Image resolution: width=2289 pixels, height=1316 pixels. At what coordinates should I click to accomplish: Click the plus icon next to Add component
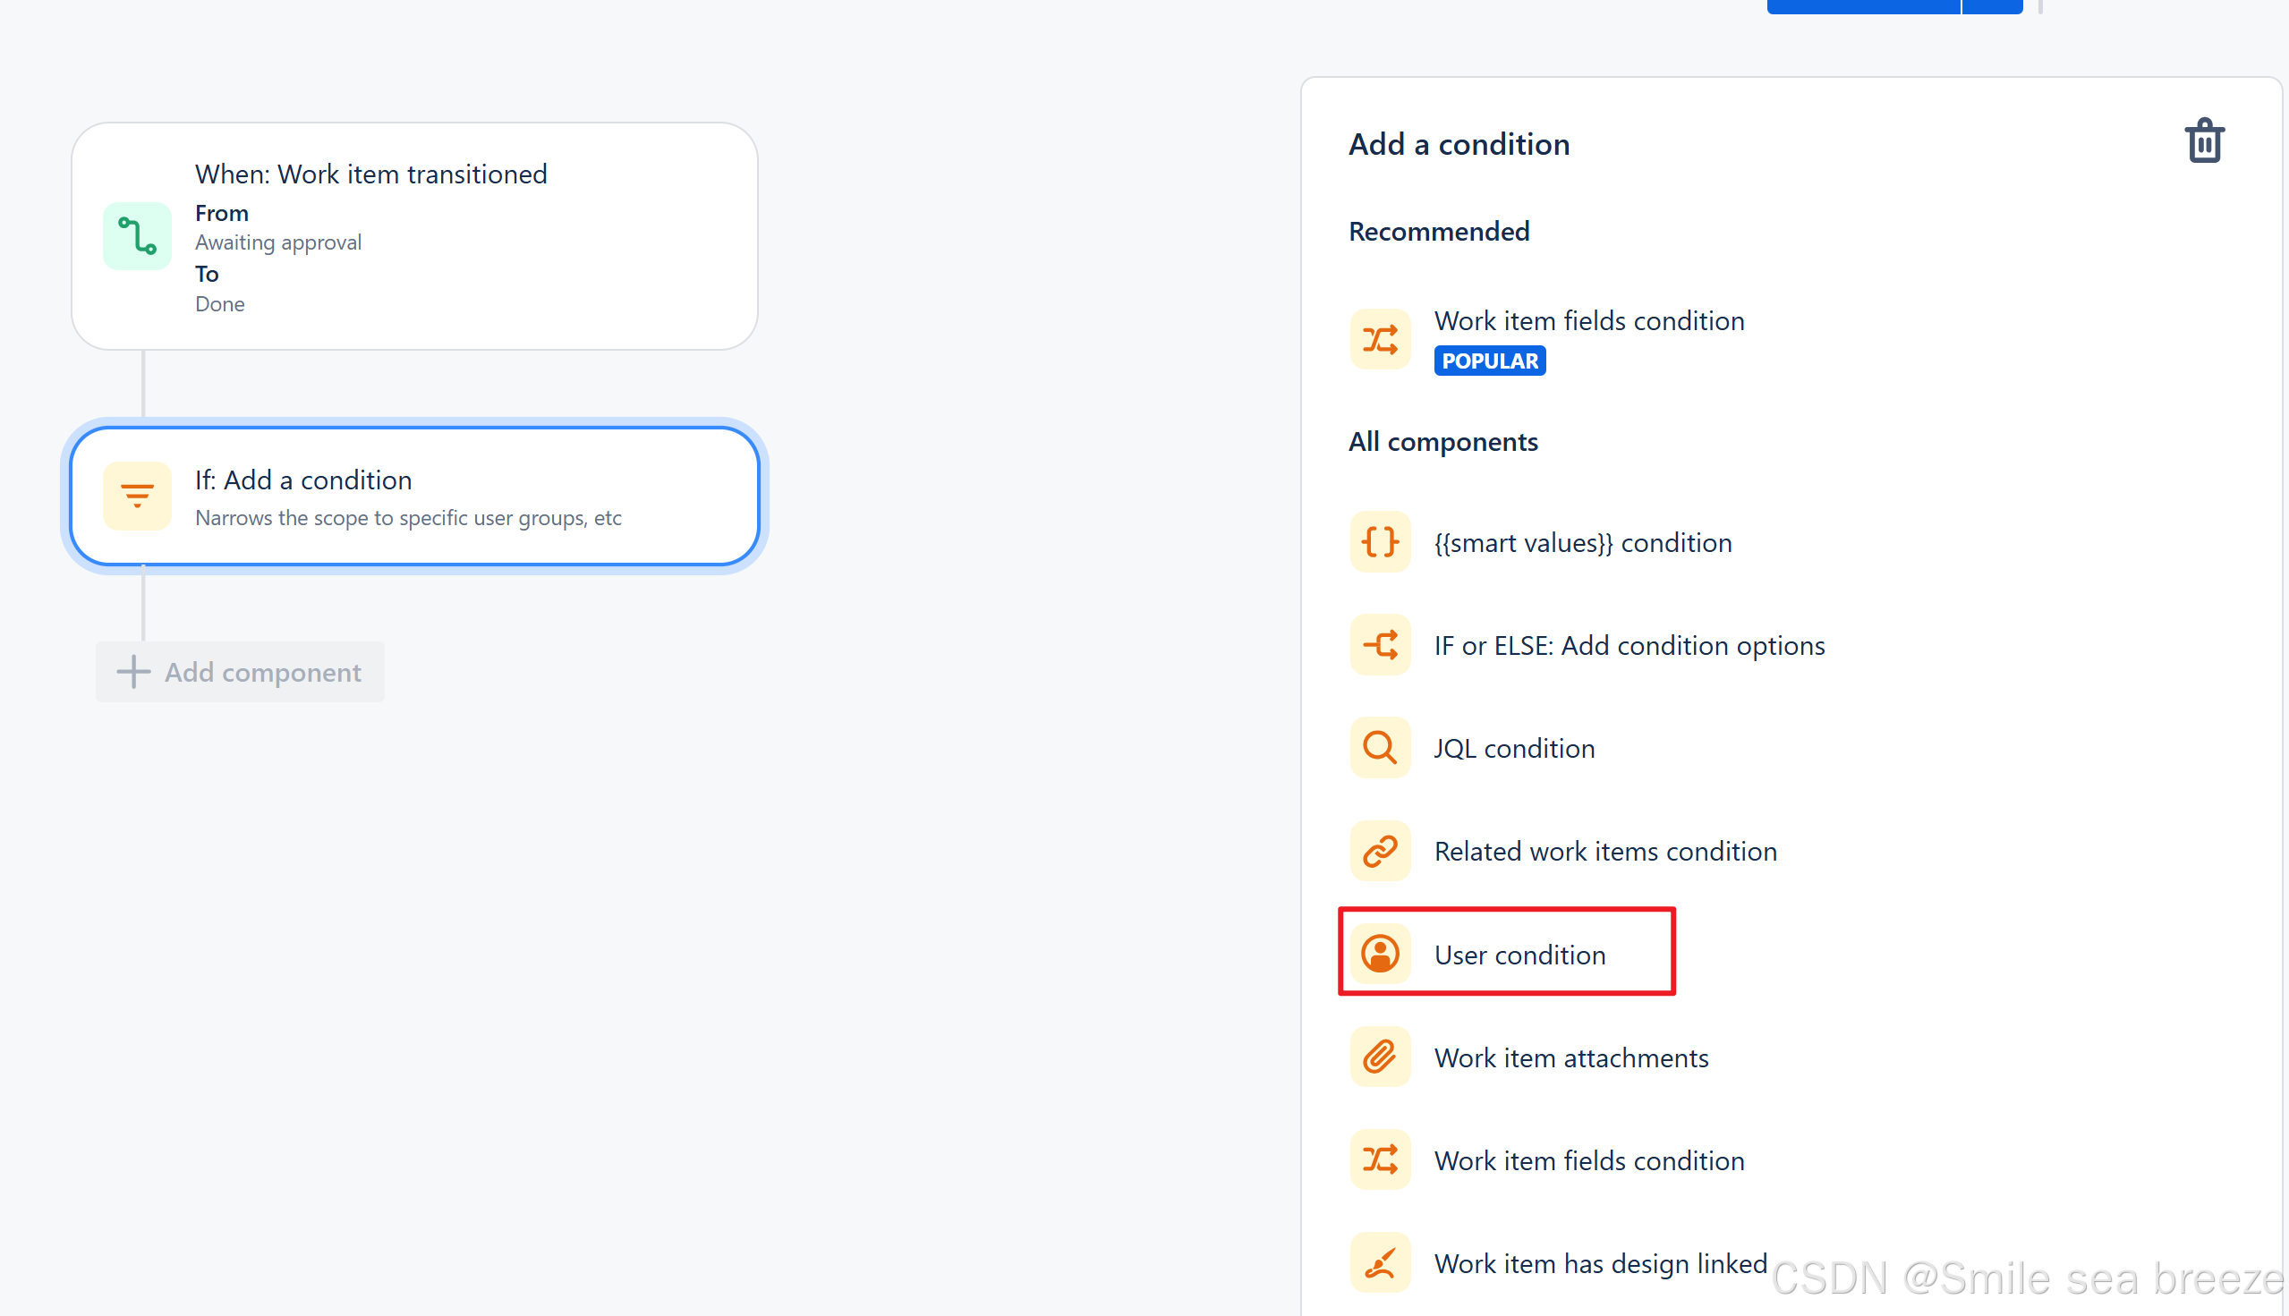[132, 672]
